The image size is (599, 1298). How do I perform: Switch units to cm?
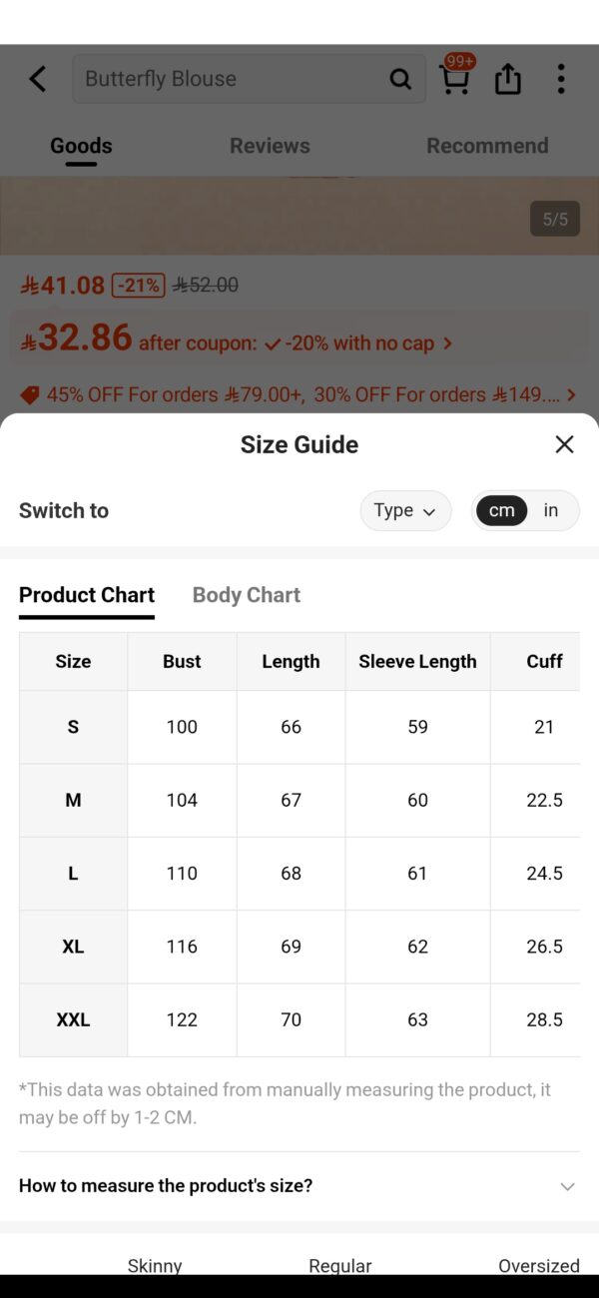tap(501, 510)
